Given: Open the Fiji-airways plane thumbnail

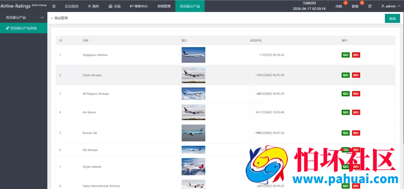Looking at the screenshot, I should click(193, 150).
